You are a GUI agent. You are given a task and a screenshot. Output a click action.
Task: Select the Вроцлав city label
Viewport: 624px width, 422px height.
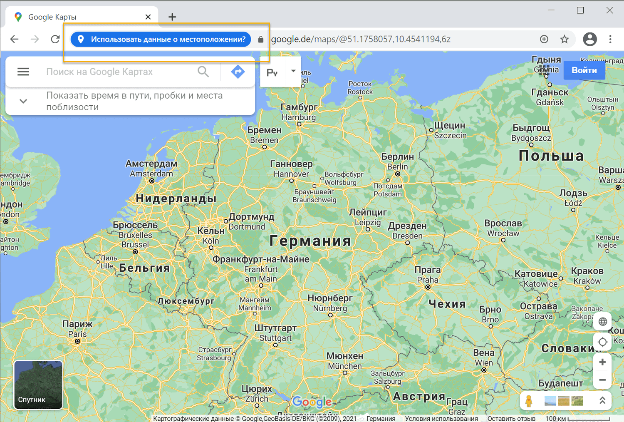[x=503, y=223]
